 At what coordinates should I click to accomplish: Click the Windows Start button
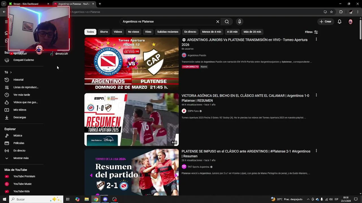[4, 199]
